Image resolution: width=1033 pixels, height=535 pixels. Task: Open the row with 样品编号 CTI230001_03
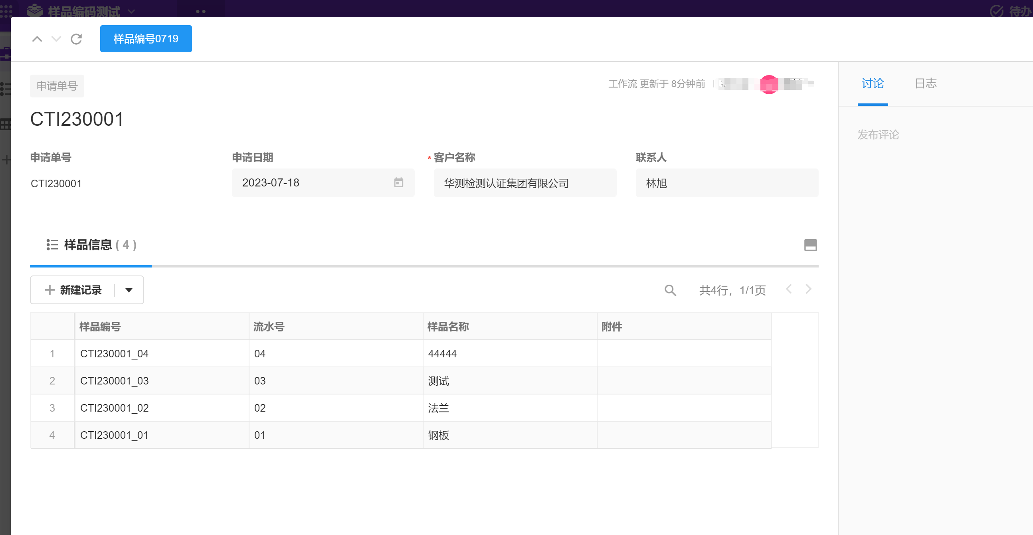click(x=114, y=380)
